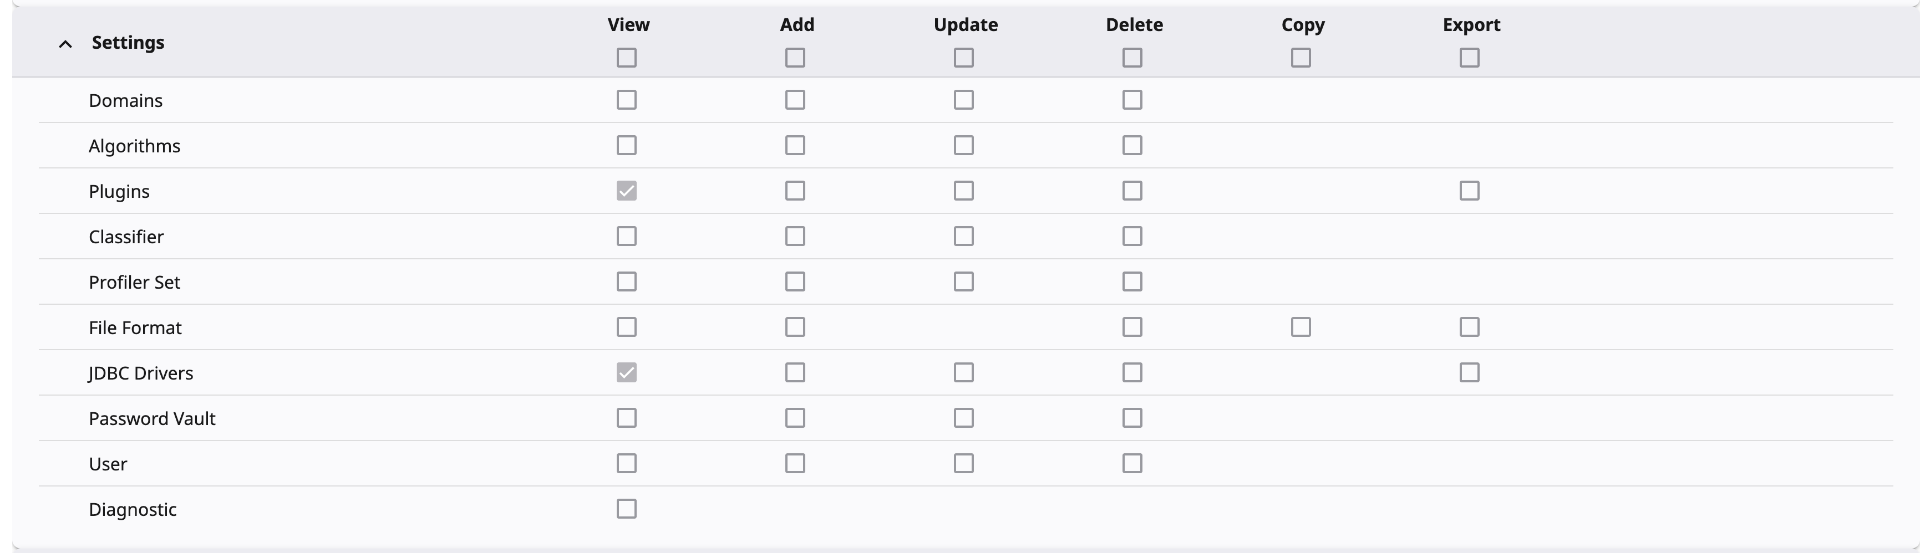The width and height of the screenshot is (1920, 553).
Task: Enable Export permission for File Format
Action: pyautogui.click(x=1469, y=327)
